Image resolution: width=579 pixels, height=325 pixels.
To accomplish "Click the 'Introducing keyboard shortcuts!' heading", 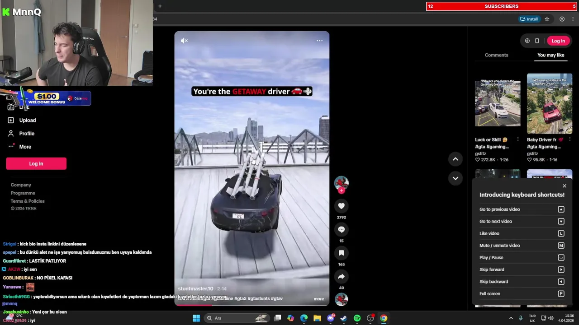I will [x=522, y=195].
